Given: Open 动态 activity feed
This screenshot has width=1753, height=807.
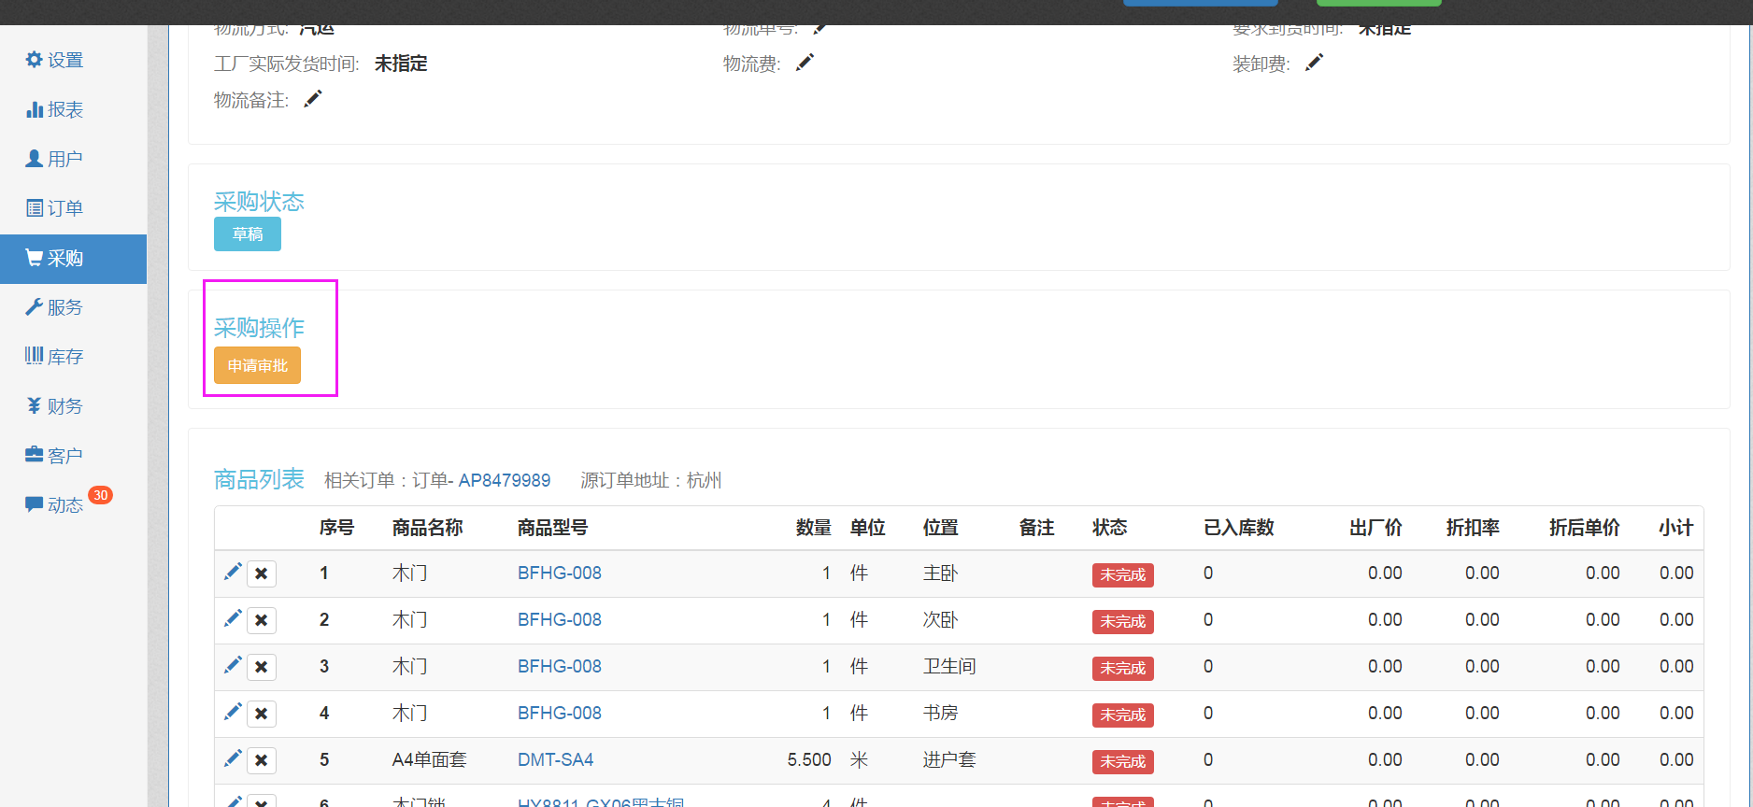Looking at the screenshot, I should click(54, 505).
